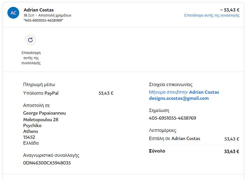The width and height of the screenshot is (245, 179).
Task: Click the Εστάλη σε Adrian Costas row
Action: click(x=174, y=139)
